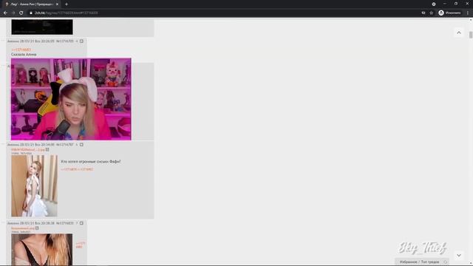This screenshot has width=473, height=266.
Task: Expand the bottom post photo thumbnail
Action: point(42,250)
